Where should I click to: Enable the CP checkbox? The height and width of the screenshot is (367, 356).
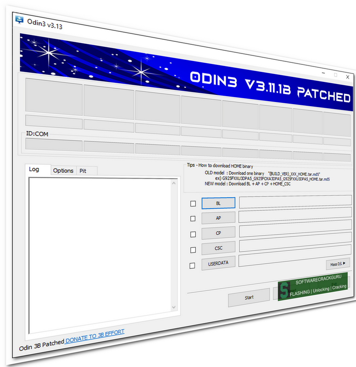193,234
